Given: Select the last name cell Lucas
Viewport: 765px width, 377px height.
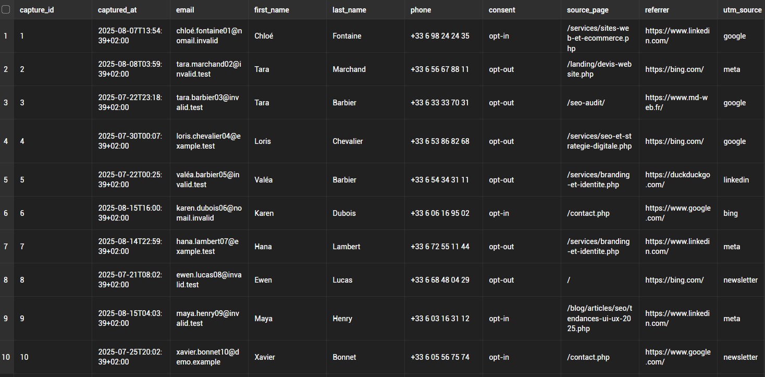Looking at the screenshot, I should pyautogui.click(x=342, y=280).
